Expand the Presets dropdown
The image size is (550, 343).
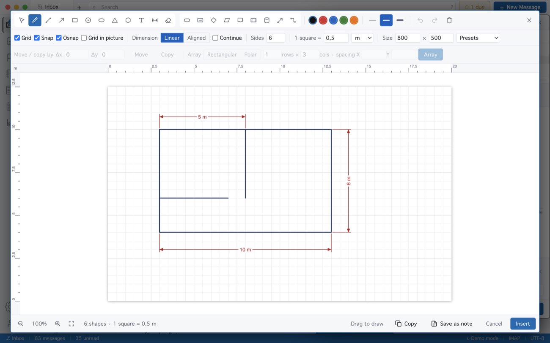pos(478,38)
